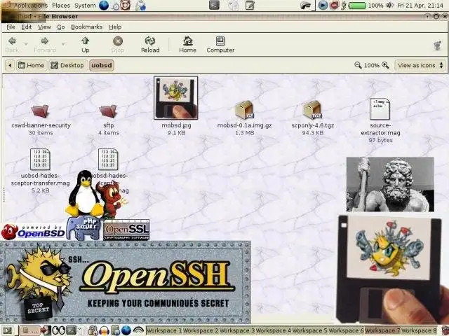Image resolution: width=449 pixels, height=336 pixels.
Task: Switch to Workspace 3
Action: pos(237,330)
